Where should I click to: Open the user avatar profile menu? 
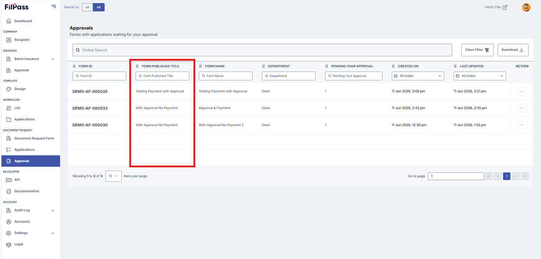[x=526, y=7]
